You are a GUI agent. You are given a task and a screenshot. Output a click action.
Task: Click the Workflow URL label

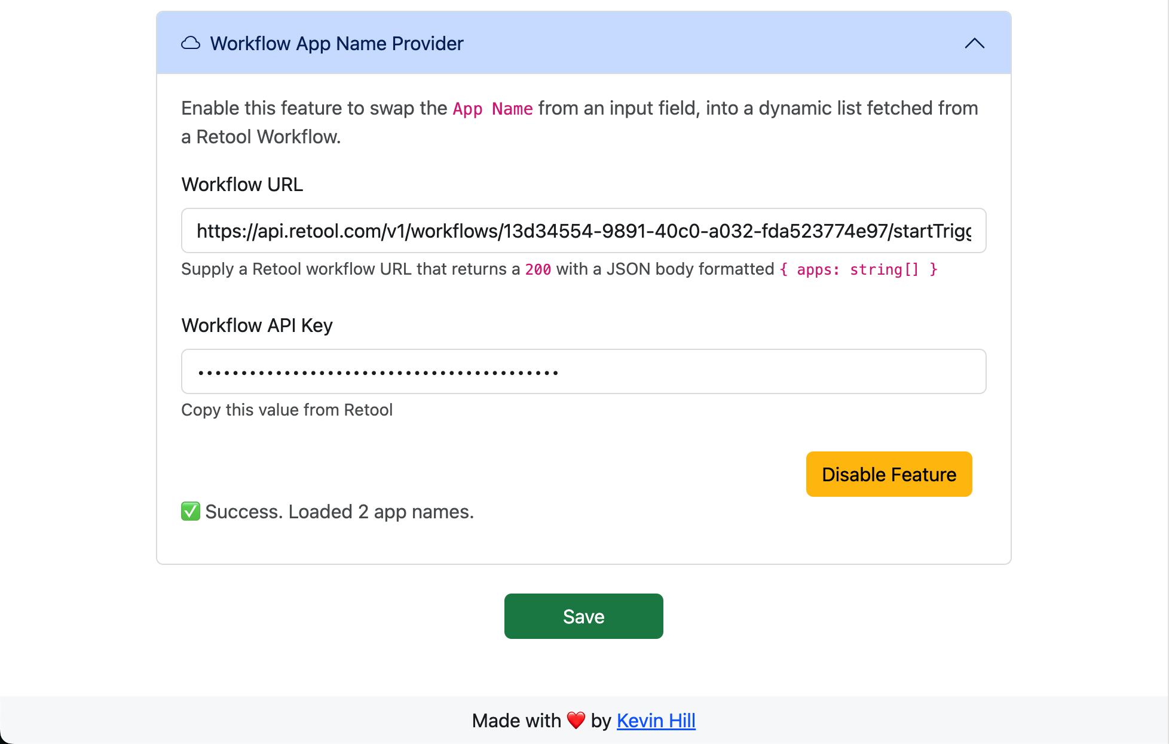[242, 185]
